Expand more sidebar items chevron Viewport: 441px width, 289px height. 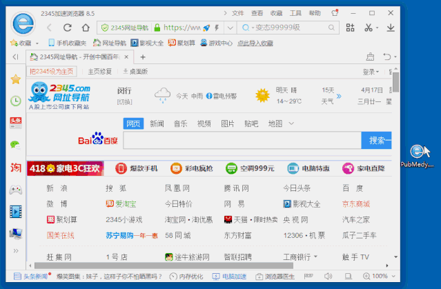click(x=16, y=251)
